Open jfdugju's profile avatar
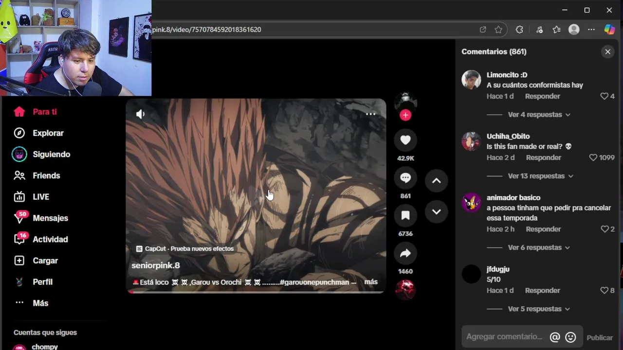Viewport: 623px width, 350px height. 471,274
